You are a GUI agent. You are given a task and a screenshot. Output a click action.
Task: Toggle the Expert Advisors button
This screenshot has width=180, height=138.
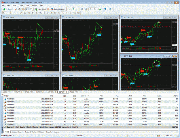click(x=58, y=9)
